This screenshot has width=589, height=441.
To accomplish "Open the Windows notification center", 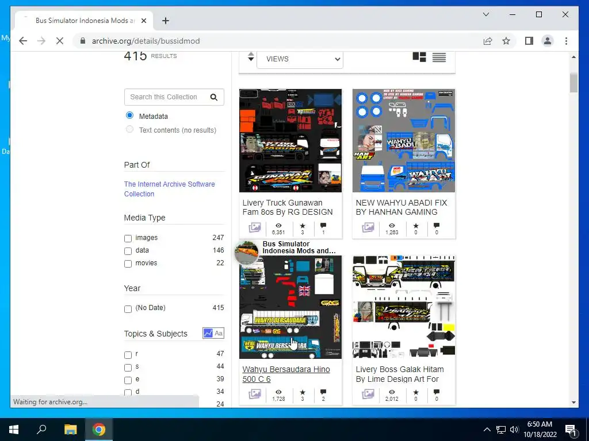I will click(571, 430).
